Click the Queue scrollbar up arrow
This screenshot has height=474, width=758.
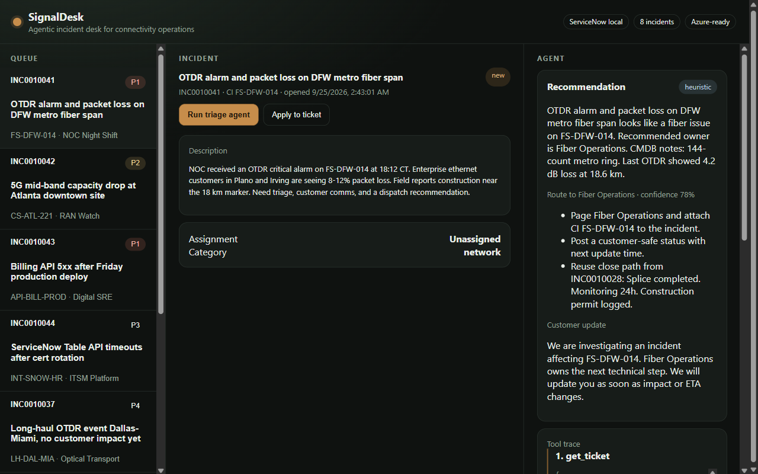[x=160, y=48]
